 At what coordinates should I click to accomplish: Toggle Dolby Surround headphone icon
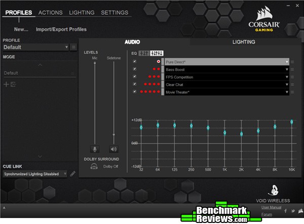click(94, 166)
